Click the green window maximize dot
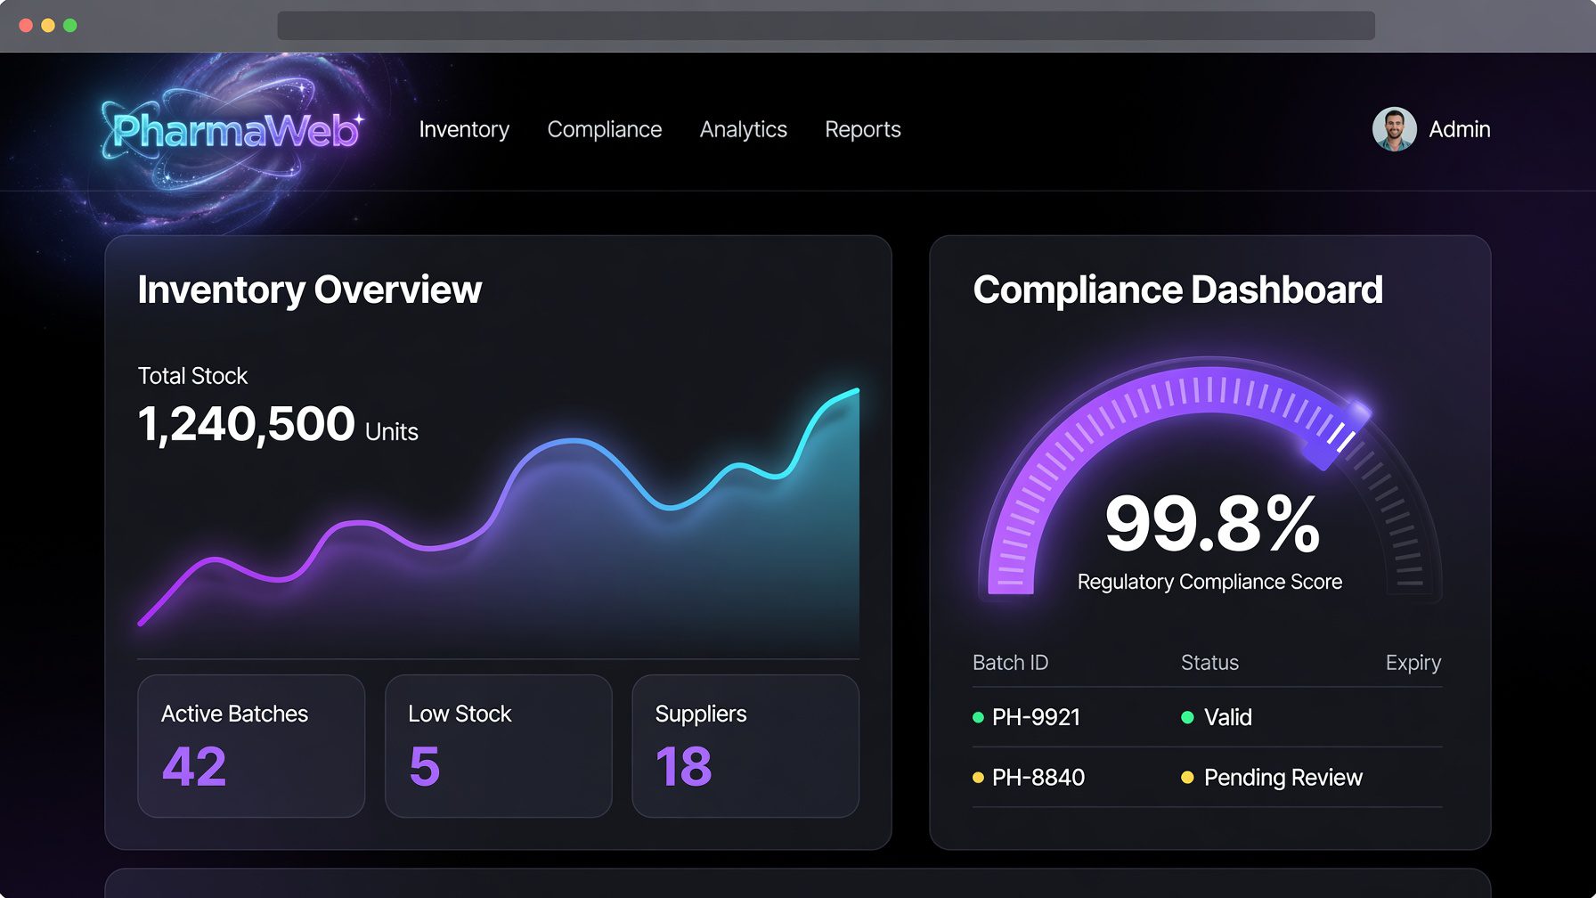The height and width of the screenshot is (898, 1596). (x=70, y=25)
